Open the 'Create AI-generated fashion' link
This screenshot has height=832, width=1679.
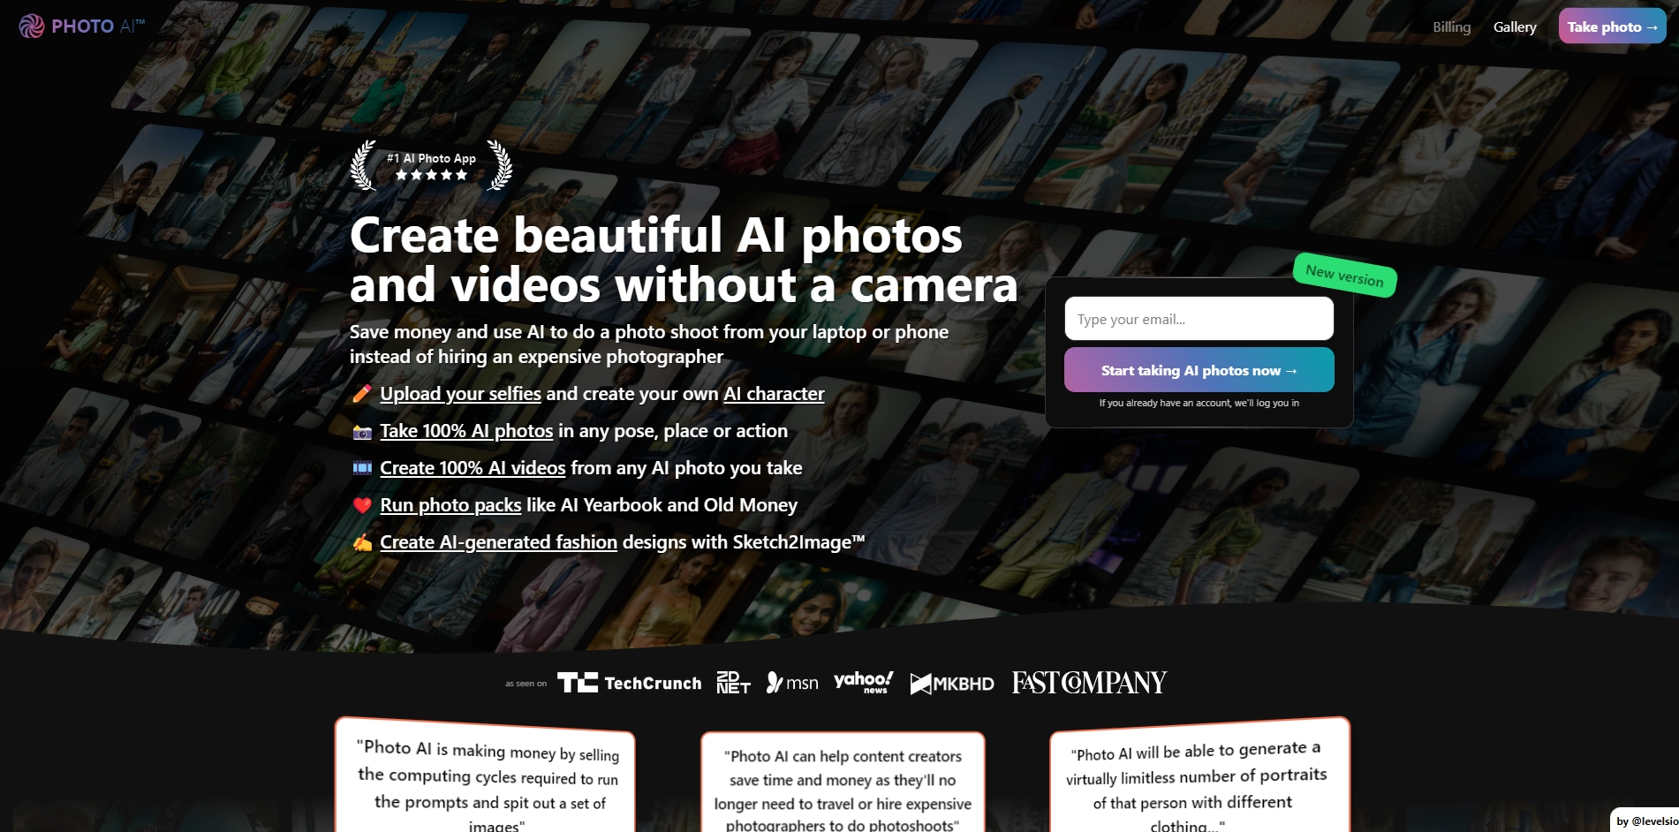point(498,542)
